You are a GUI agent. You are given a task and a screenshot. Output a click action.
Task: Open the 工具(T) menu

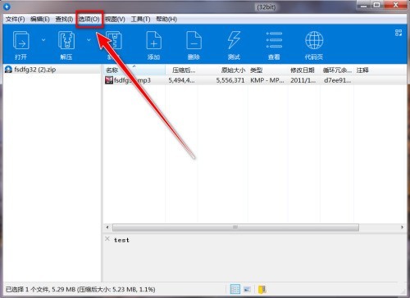(x=140, y=19)
